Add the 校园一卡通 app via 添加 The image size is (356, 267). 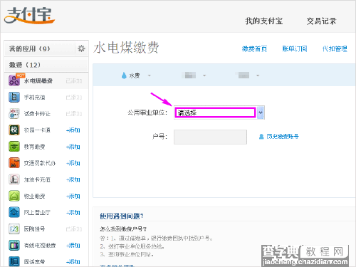pos(73,130)
